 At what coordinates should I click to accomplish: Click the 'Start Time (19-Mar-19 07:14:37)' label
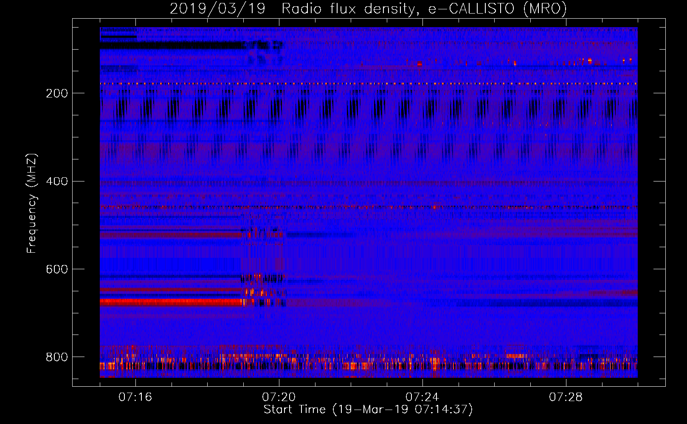[x=368, y=410]
